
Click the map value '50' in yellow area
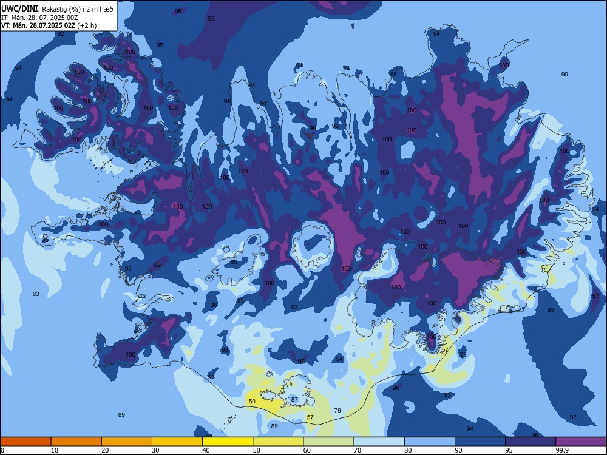(252, 401)
